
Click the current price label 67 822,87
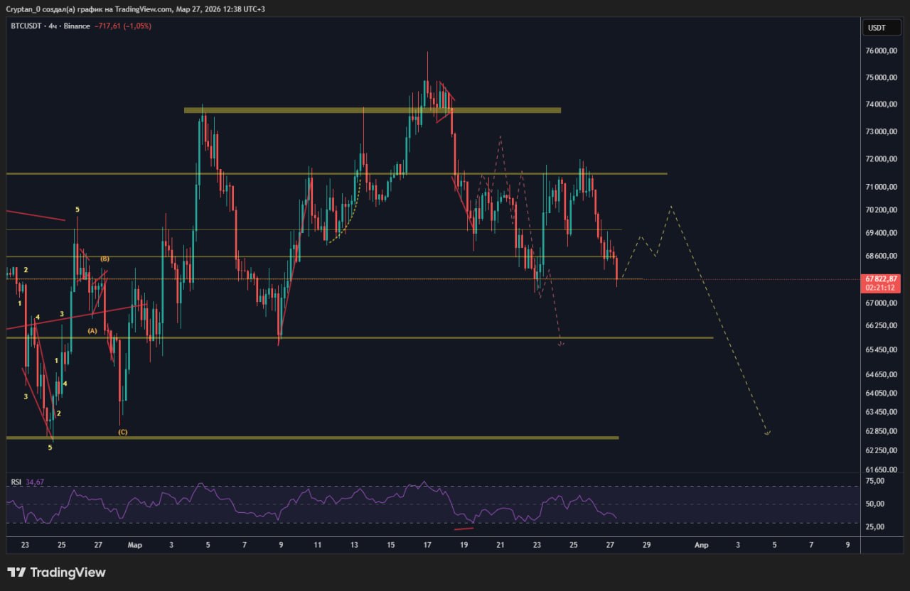click(x=882, y=279)
